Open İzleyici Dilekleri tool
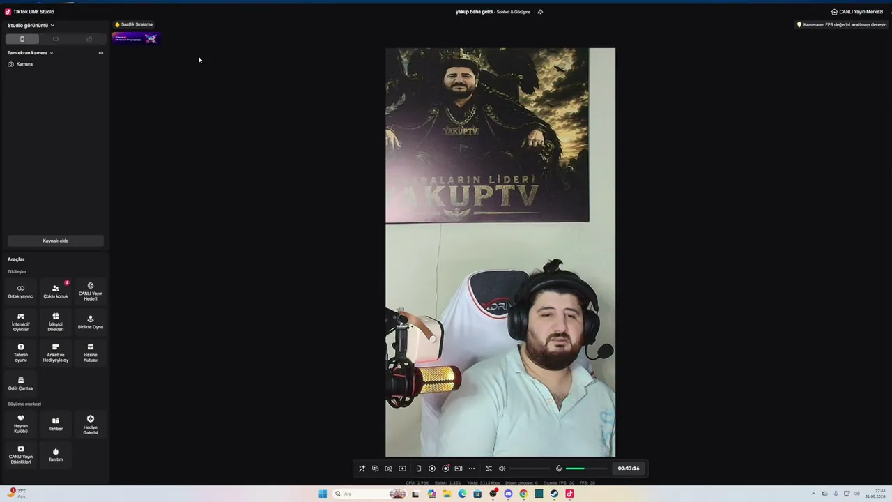Image resolution: width=892 pixels, height=502 pixels. point(56,322)
